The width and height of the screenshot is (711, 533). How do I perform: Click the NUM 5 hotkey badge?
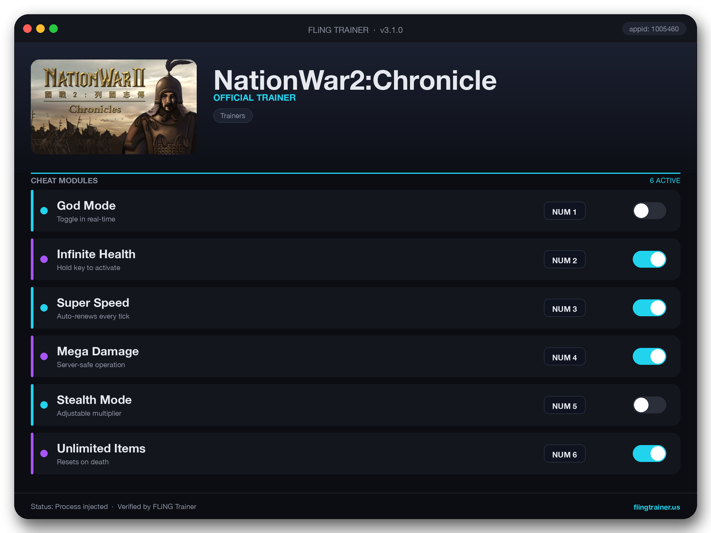564,405
